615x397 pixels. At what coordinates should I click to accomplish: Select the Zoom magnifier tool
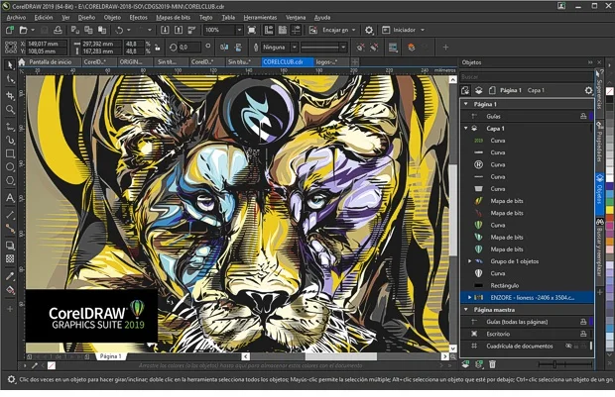point(10,110)
